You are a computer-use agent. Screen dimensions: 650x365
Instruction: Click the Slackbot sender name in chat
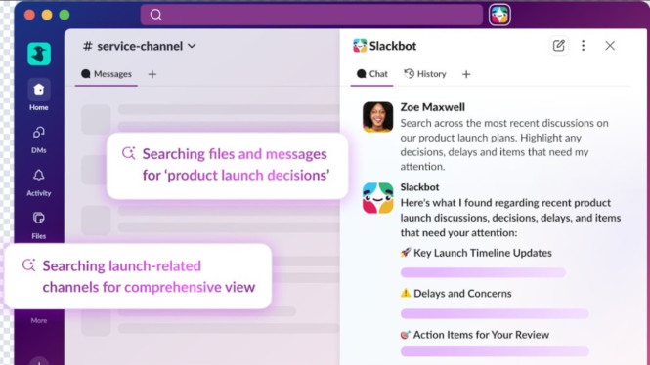[x=419, y=187]
